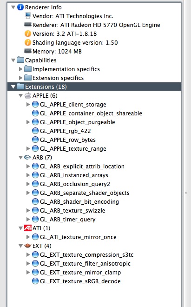Click the split view divider handle
191x307 pixels.
tap(186, 193)
